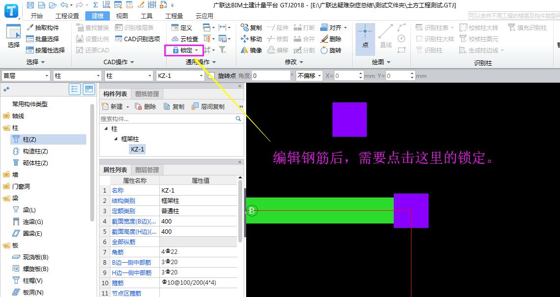The width and height of the screenshot is (560, 297).
Task: Open the 视图 ribbon tab
Action: tap(122, 16)
